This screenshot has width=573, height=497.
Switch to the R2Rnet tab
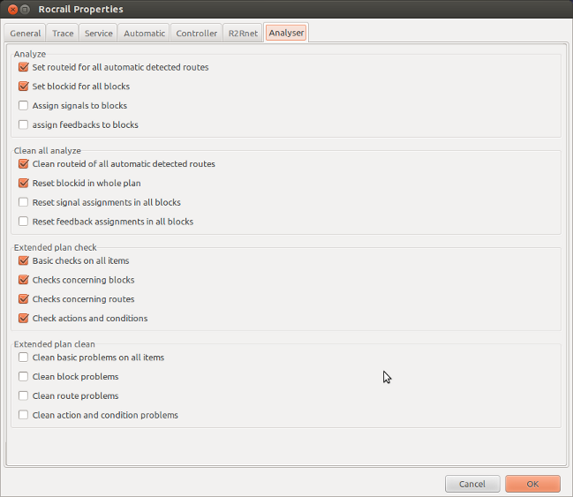(243, 34)
